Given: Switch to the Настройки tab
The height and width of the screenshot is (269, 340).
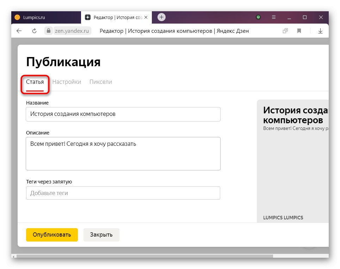Looking at the screenshot, I should click(x=67, y=81).
